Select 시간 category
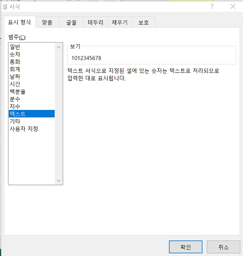The image size is (243, 256). pyautogui.click(x=32, y=84)
